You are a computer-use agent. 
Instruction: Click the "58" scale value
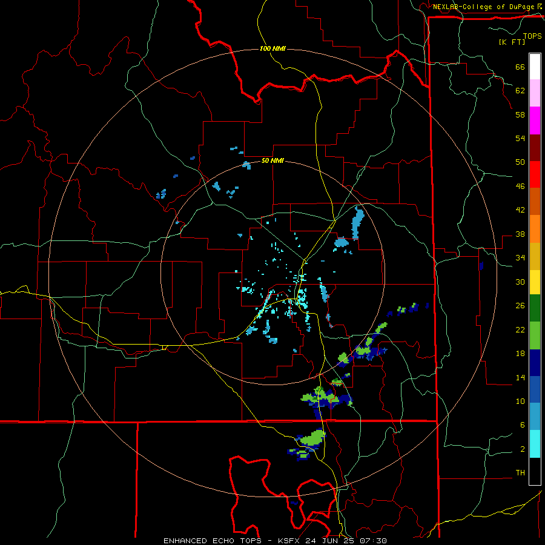(x=520, y=114)
